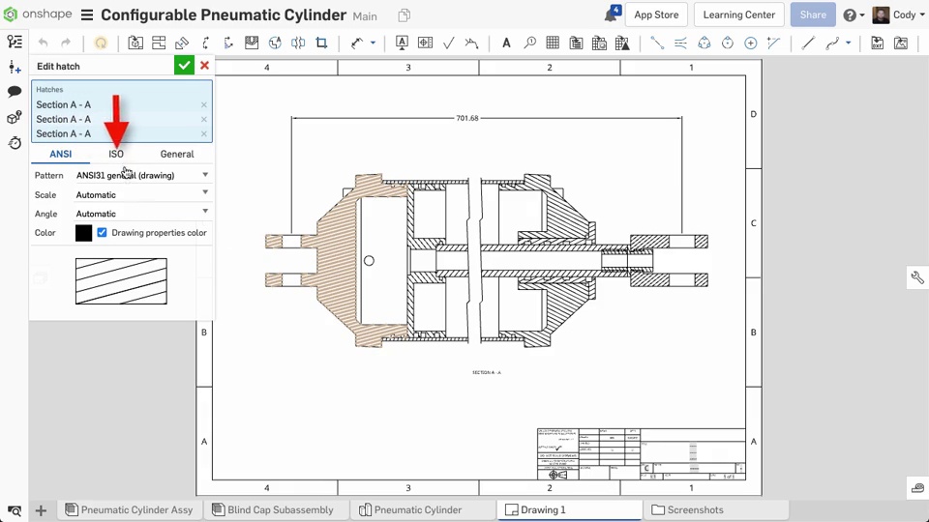Click the notifications bell icon
This screenshot has width=929, height=522.
(611, 15)
